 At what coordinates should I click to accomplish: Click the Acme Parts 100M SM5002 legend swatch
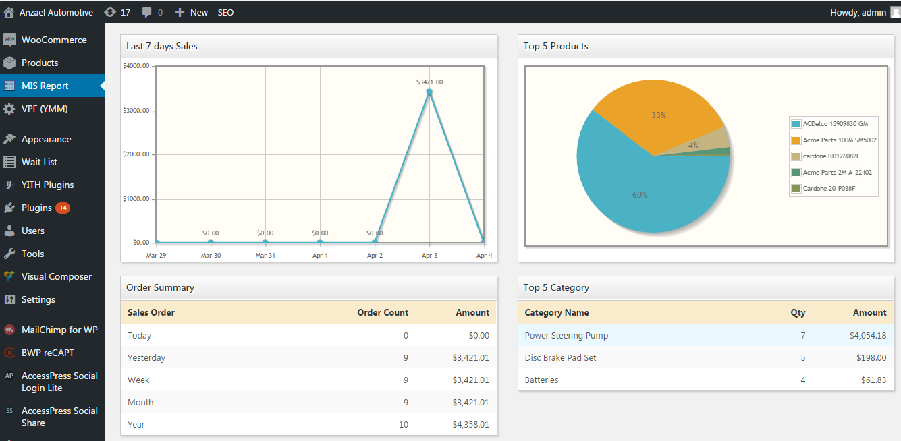(796, 140)
